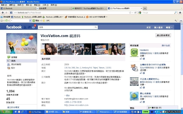Click Internet Explorer quick launch icon
The image size is (183, 114).
click(x=22, y=112)
